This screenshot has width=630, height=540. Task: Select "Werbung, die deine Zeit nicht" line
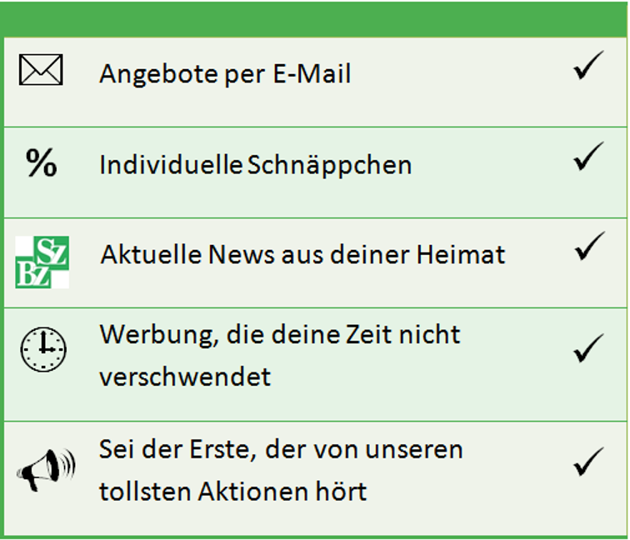pos(280,336)
